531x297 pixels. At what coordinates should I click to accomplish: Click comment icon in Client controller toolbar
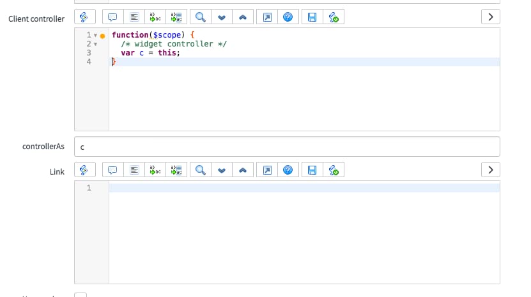coord(112,18)
